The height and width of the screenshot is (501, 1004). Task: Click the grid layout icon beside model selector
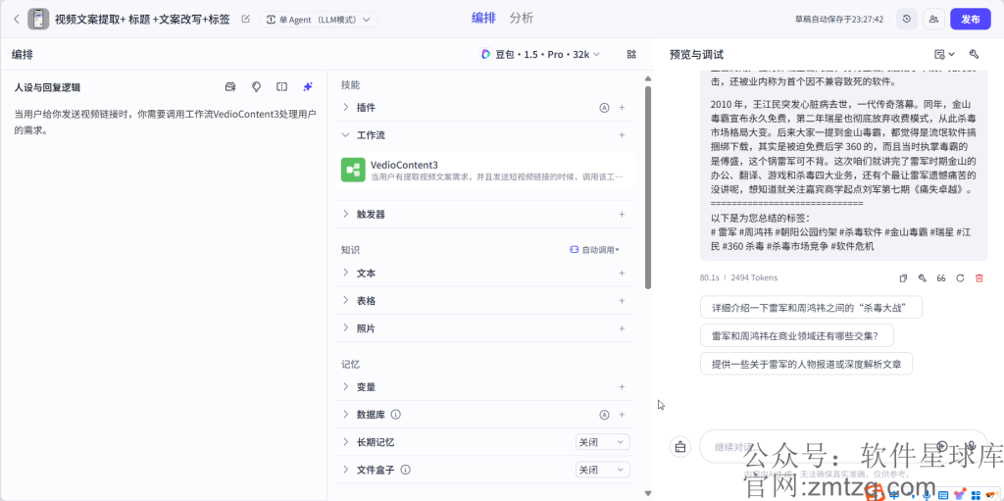click(631, 55)
